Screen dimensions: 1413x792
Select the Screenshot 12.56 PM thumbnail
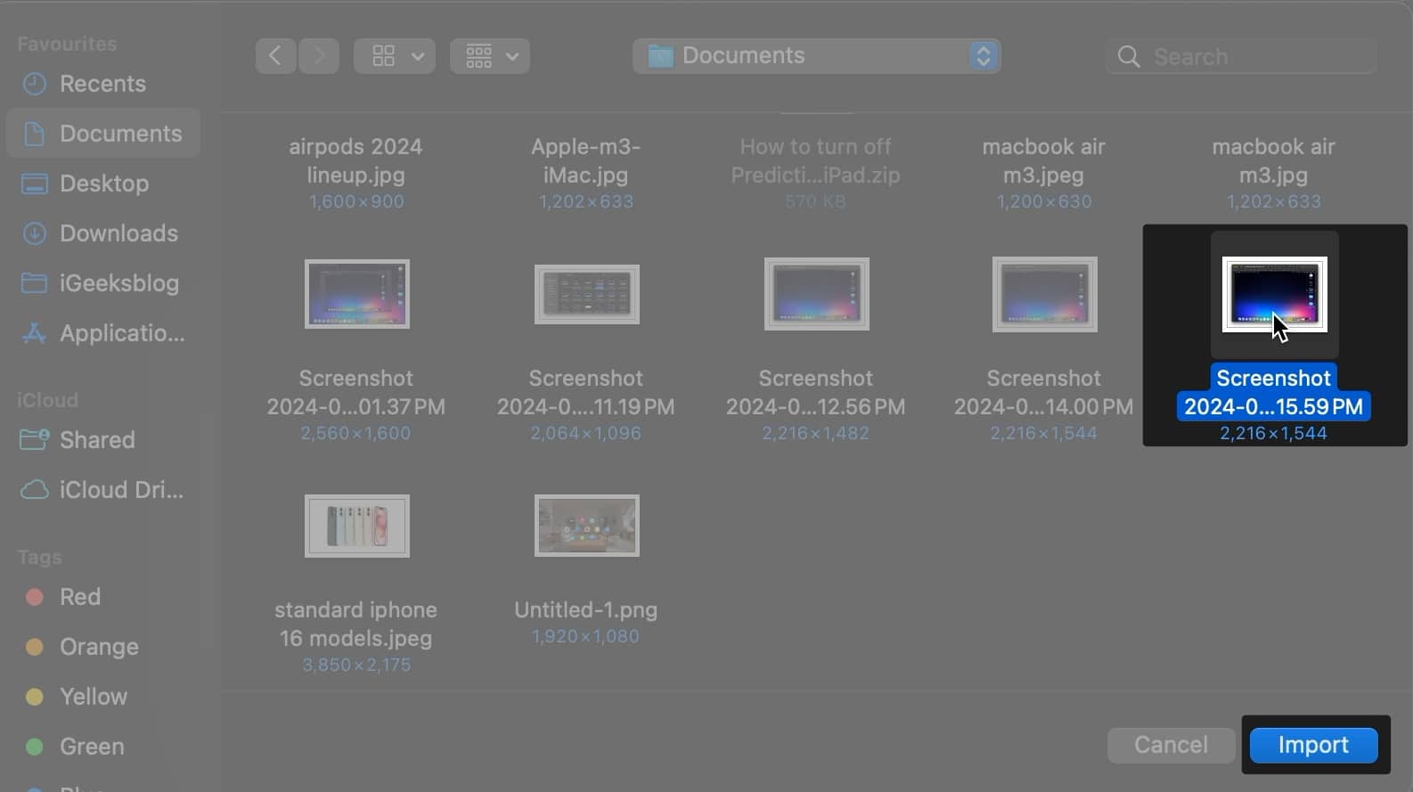pyautogui.click(x=817, y=294)
